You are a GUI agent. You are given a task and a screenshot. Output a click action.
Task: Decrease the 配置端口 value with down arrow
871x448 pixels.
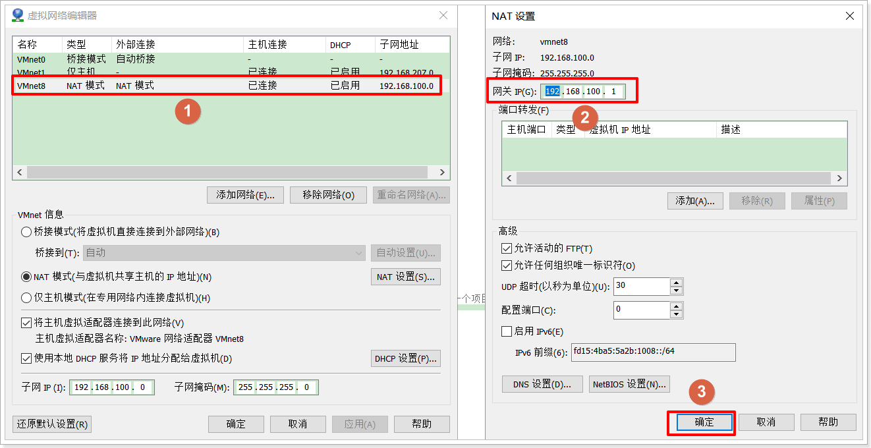click(x=677, y=314)
